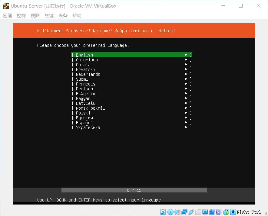268x216 pixels.
Task: Click the shared folders status icon
Action: click(198, 212)
